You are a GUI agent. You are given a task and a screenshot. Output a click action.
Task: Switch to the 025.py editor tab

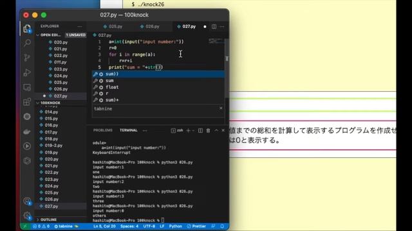pyautogui.click(x=113, y=26)
